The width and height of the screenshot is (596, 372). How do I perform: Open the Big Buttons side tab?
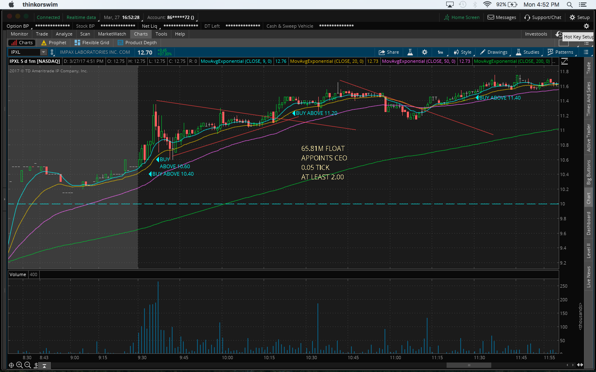click(589, 172)
